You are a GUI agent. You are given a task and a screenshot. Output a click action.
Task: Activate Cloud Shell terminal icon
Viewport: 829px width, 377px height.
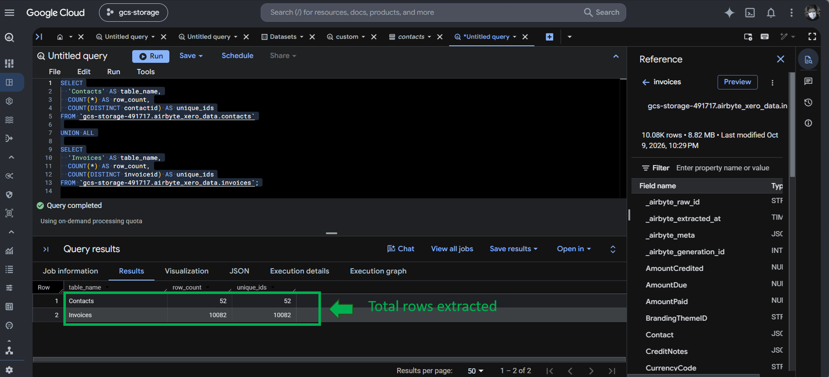tap(750, 13)
